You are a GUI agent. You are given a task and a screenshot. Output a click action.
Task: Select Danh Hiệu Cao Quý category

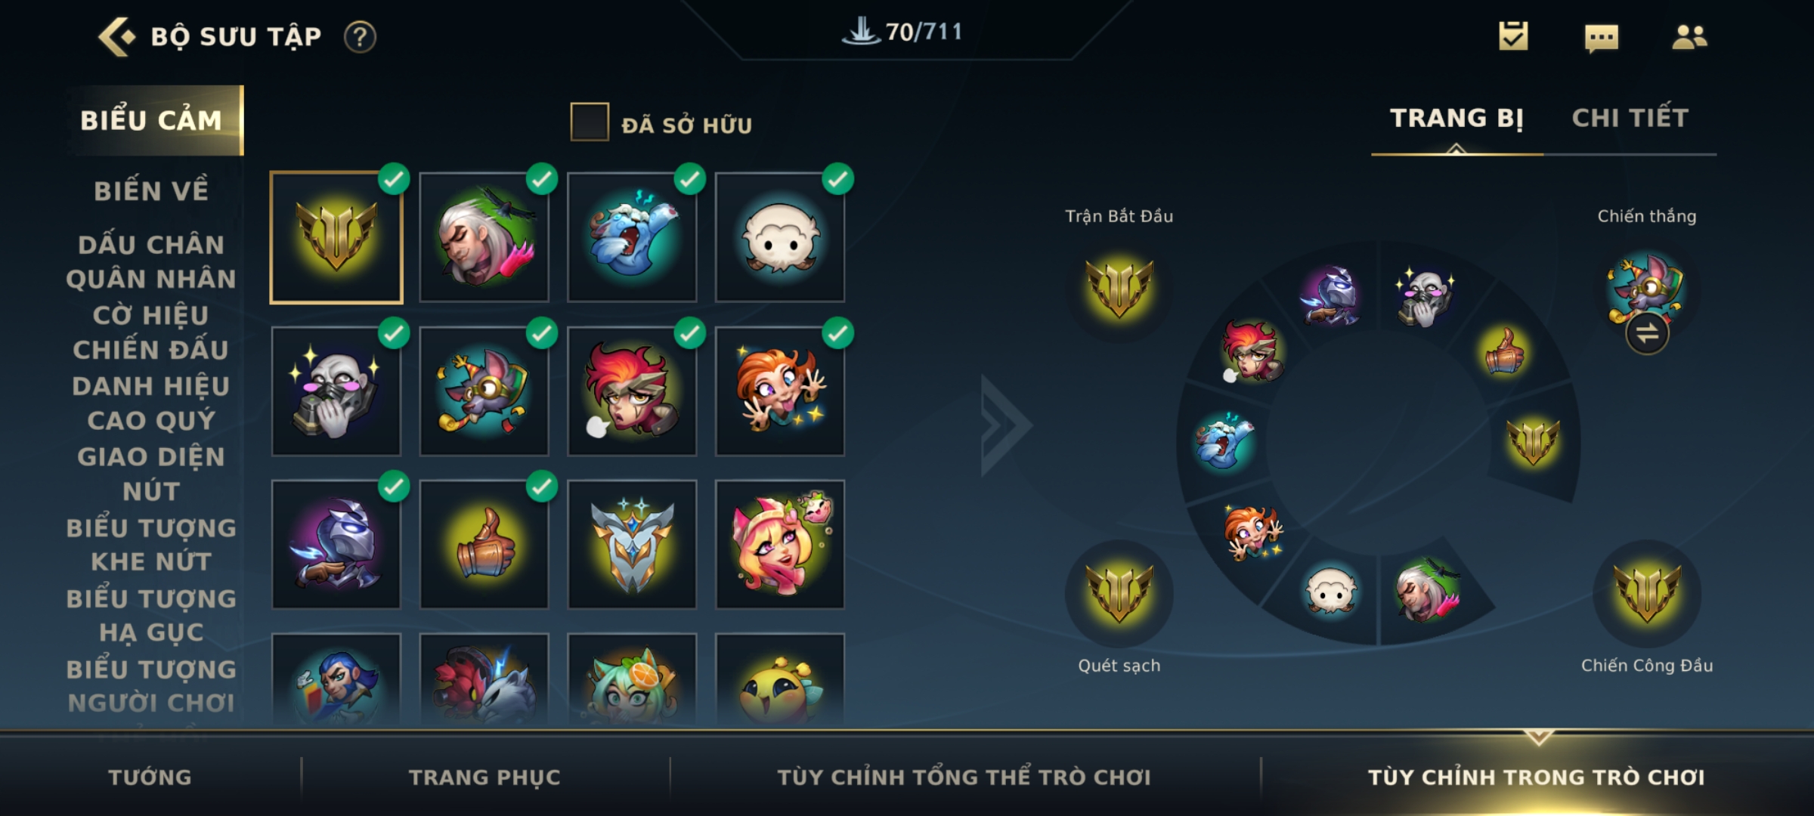pos(151,403)
